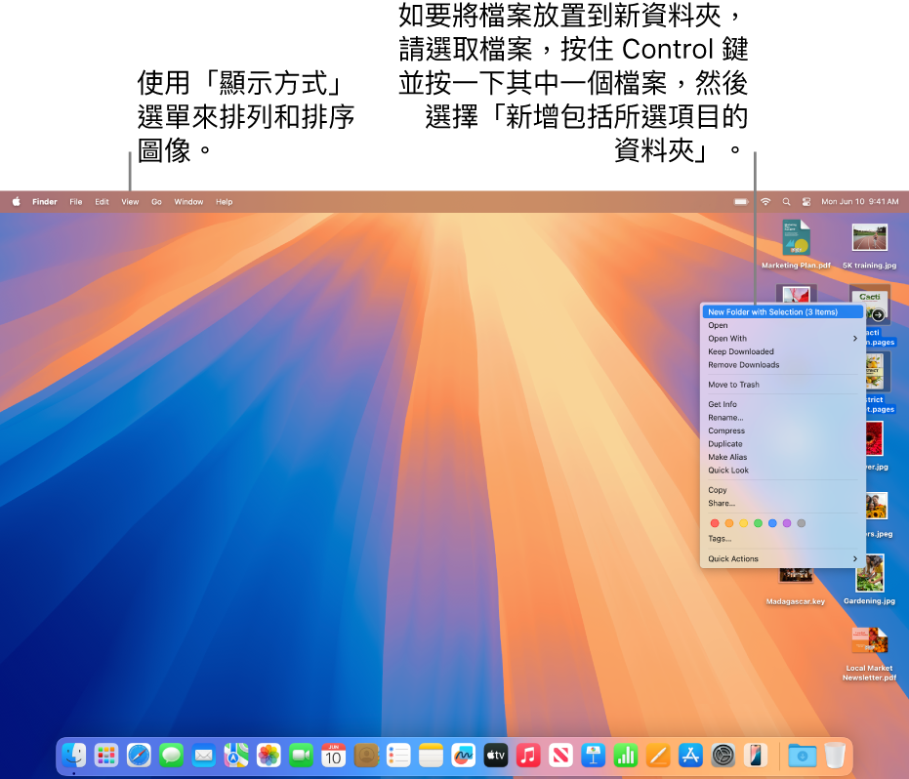The height and width of the screenshot is (779, 909).
Task: Select Quick Look in context menu
Action: [x=783, y=471]
